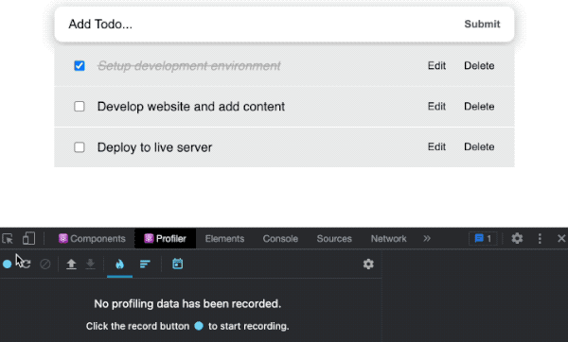This screenshot has width=568, height=342.
Task: Switch to the Elements tab
Action: [x=224, y=239]
